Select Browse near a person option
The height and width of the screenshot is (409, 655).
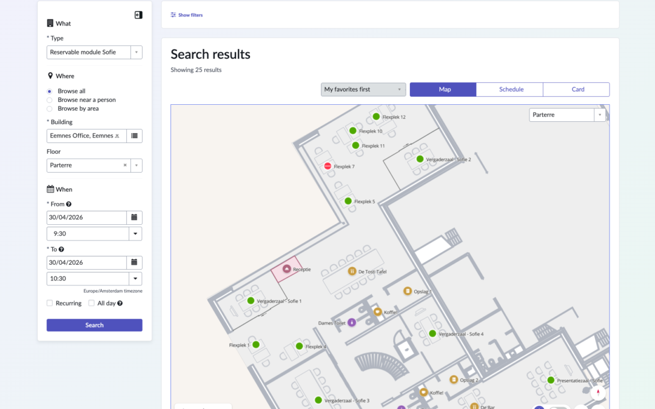click(x=49, y=100)
